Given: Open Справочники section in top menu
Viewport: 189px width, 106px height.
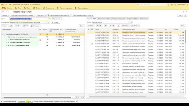Looking at the screenshot, I should tap(49, 8).
